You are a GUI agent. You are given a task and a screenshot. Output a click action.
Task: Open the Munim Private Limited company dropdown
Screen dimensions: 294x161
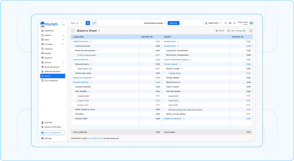(x=155, y=23)
